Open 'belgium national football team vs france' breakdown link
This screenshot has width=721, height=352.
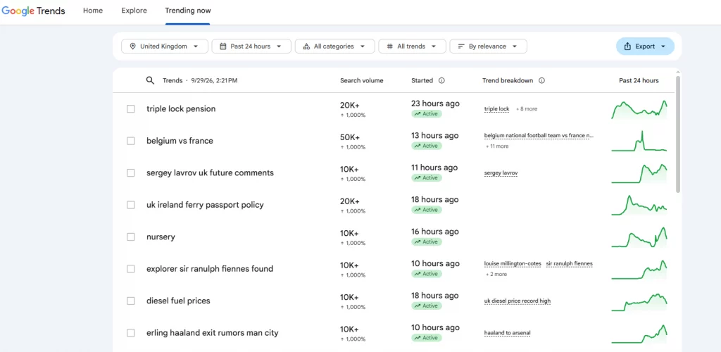tap(539, 136)
